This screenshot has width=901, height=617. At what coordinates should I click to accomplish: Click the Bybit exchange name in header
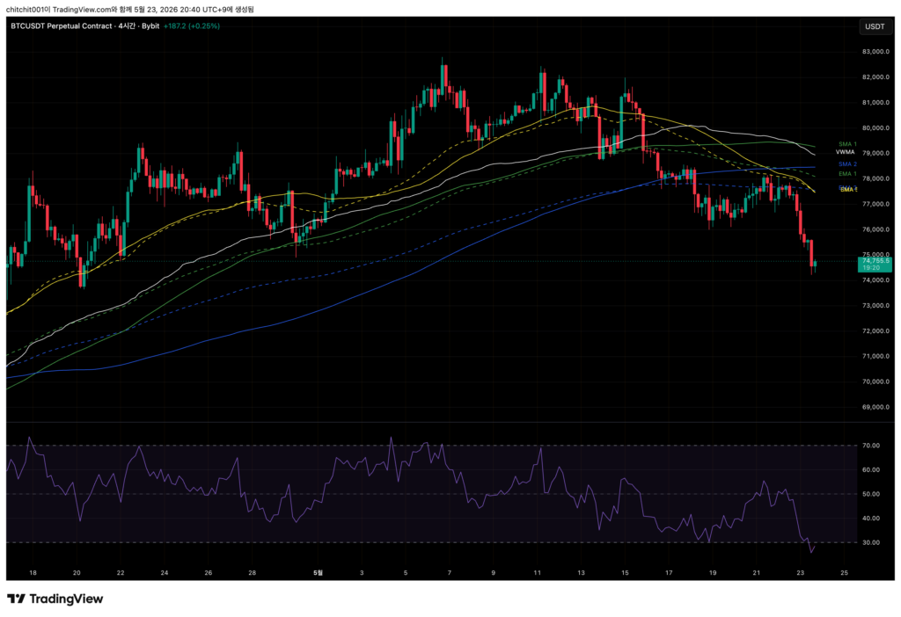150,25
